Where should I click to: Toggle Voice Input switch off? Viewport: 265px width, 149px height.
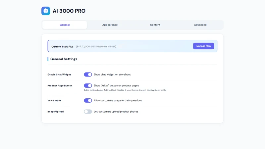click(88, 101)
